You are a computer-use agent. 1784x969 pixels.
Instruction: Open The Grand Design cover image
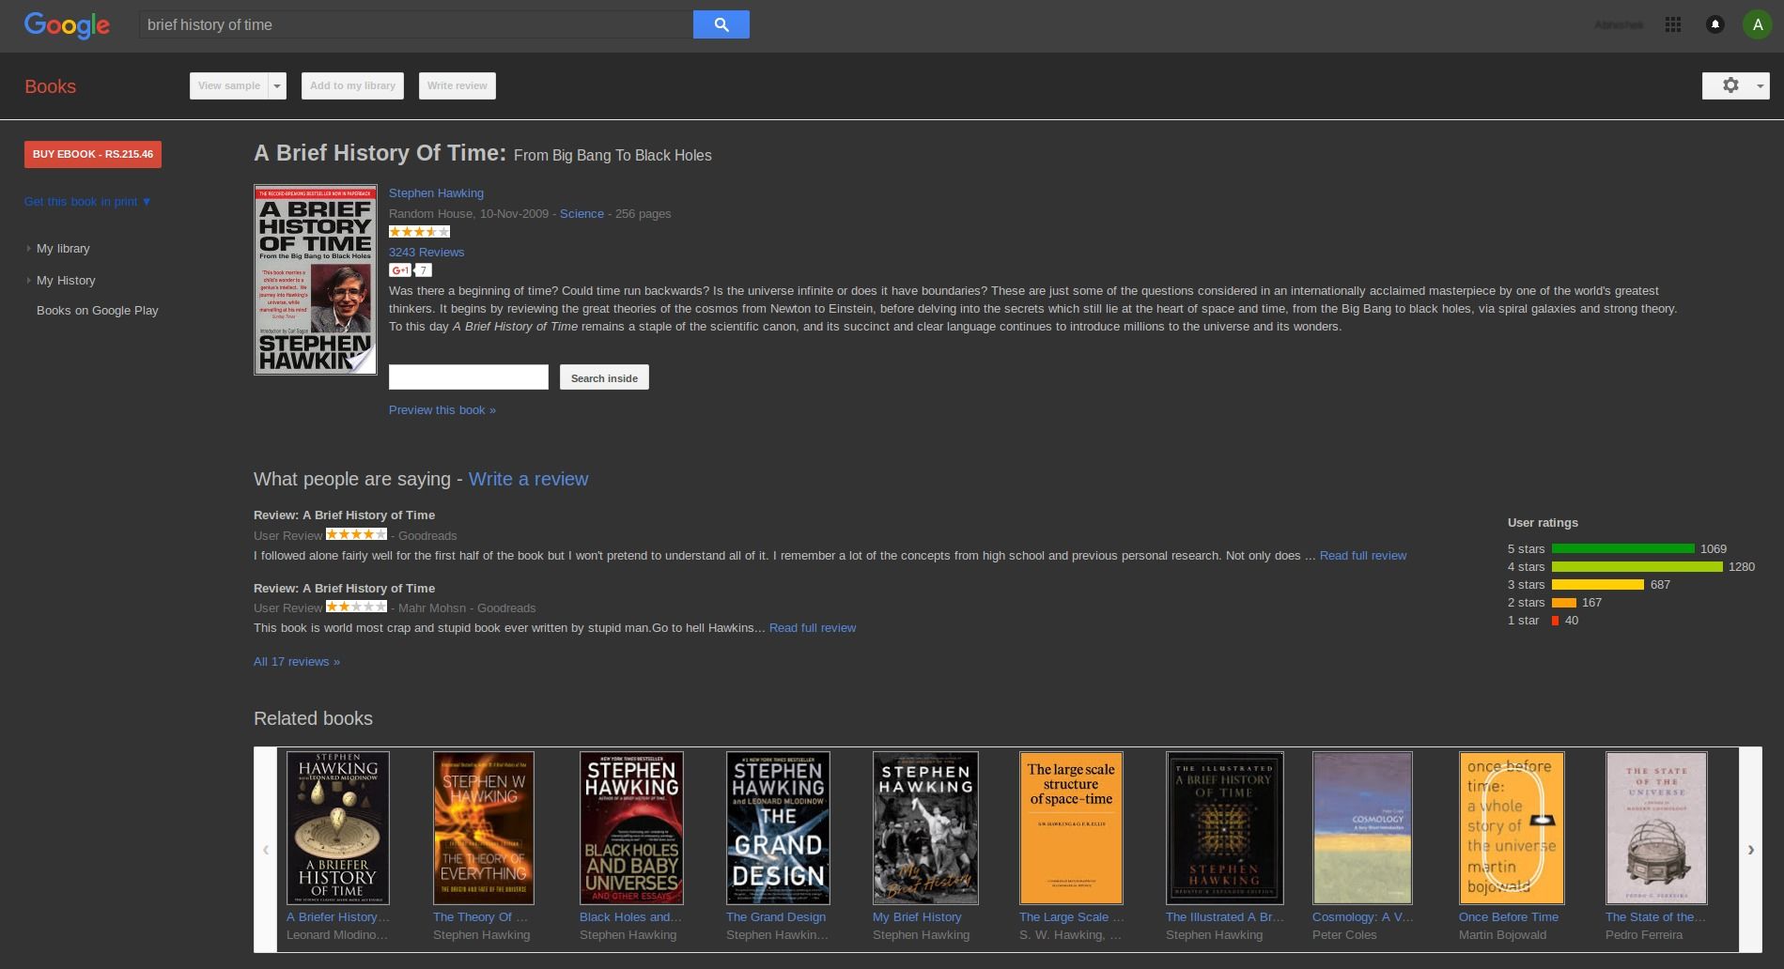[x=777, y=827]
